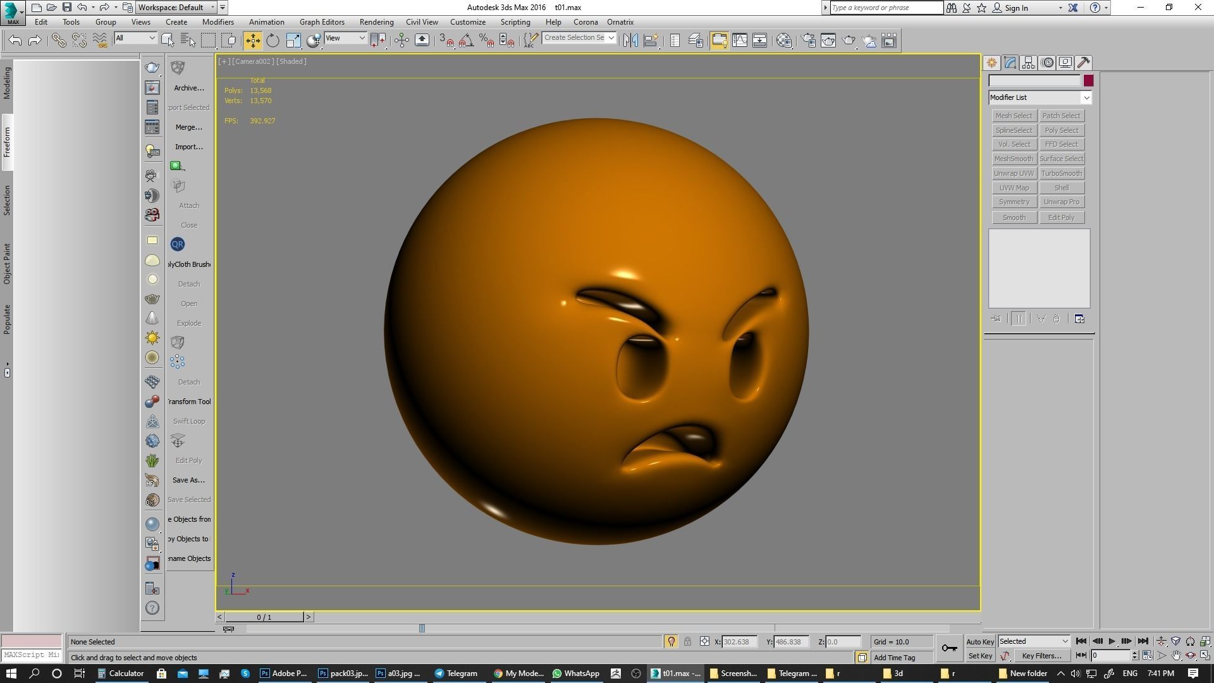Viewport: 1214px width, 683px height.
Task: Open the View reference coordinate dropdown
Action: [345, 38]
